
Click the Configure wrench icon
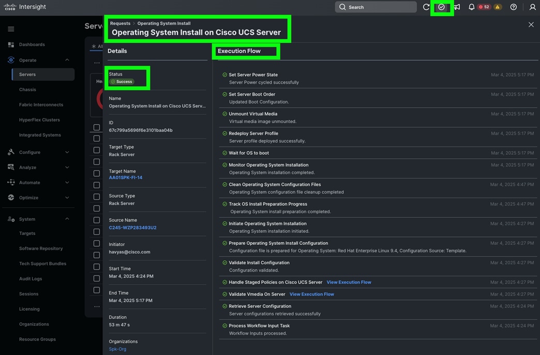tap(11, 152)
